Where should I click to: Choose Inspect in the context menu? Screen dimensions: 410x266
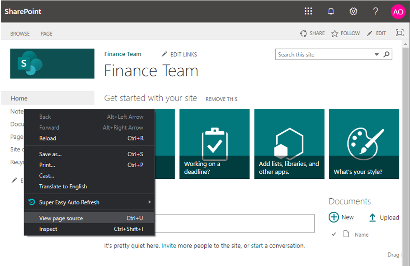[89, 229]
